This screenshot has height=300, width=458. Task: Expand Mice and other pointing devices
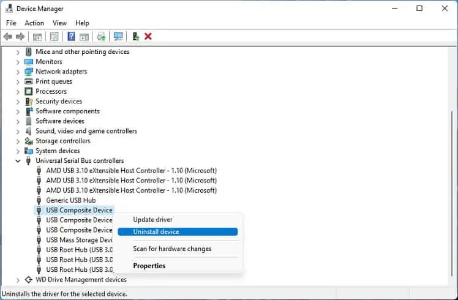pos(18,52)
